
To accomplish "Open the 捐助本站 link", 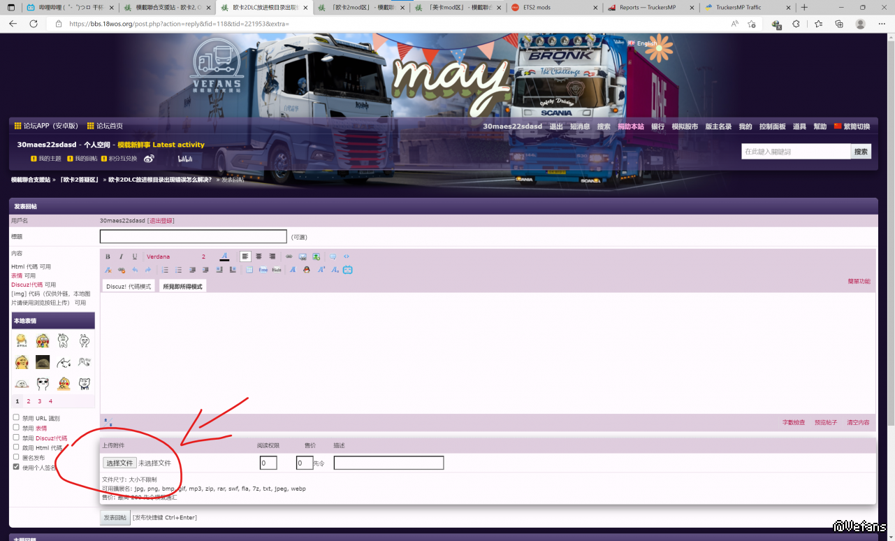I will [x=630, y=127].
